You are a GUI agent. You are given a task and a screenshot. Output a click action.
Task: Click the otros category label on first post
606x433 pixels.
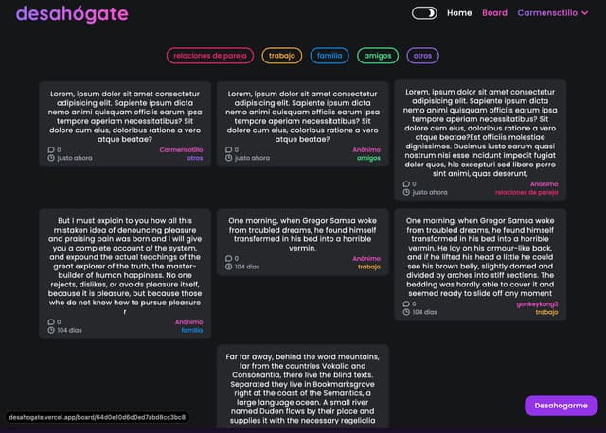(x=195, y=158)
